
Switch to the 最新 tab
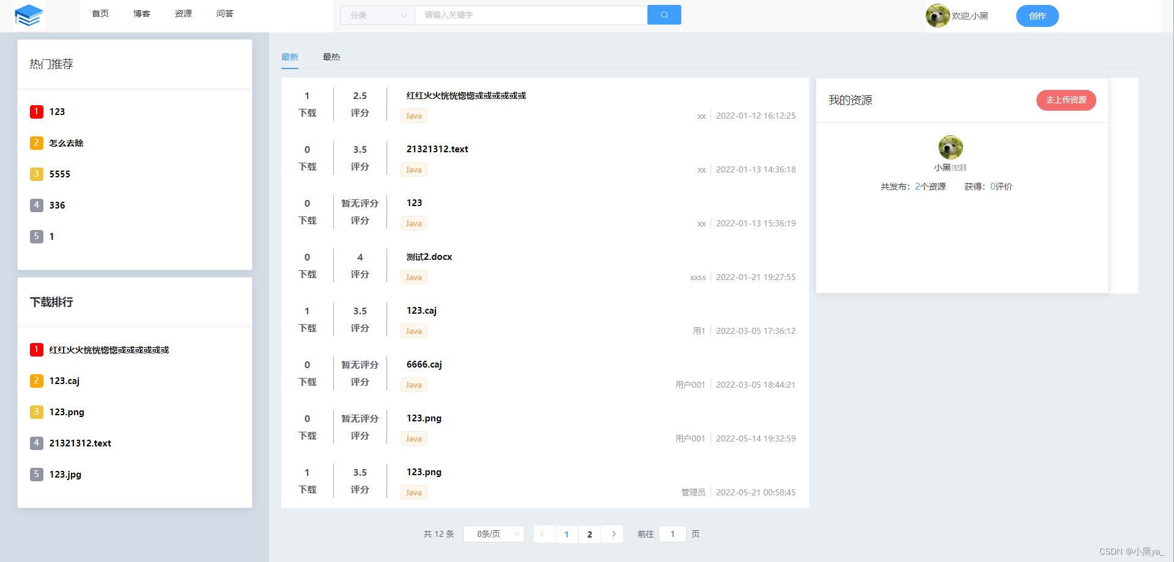(290, 57)
